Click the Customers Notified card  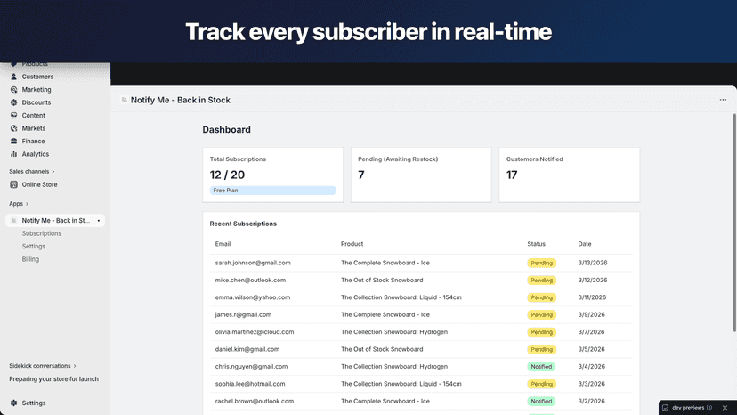[569, 175]
